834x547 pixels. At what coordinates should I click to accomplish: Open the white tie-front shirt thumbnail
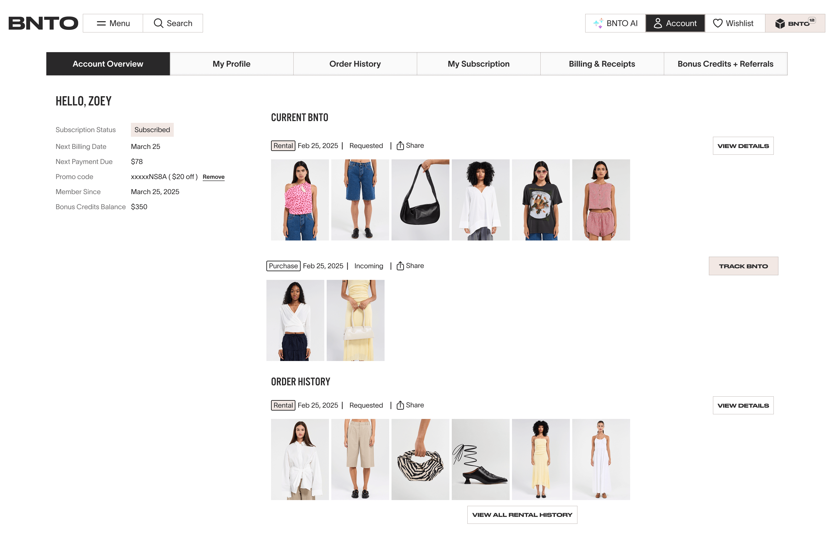[300, 459]
